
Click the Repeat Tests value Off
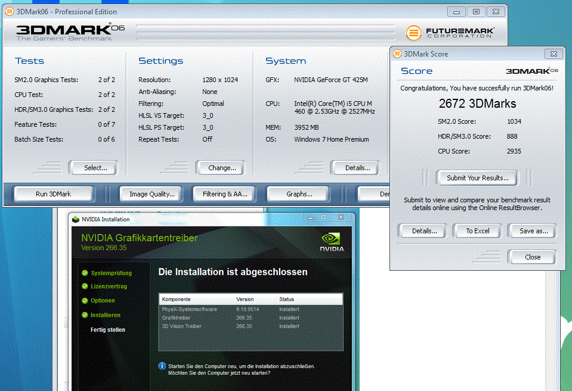pyautogui.click(x=207, y=139)
